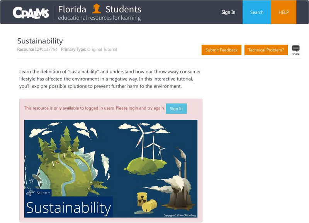The width and height of the screenshot is (309, 223).
Task: Report an issue via Technical Problem? button
Action: point(266,50)
